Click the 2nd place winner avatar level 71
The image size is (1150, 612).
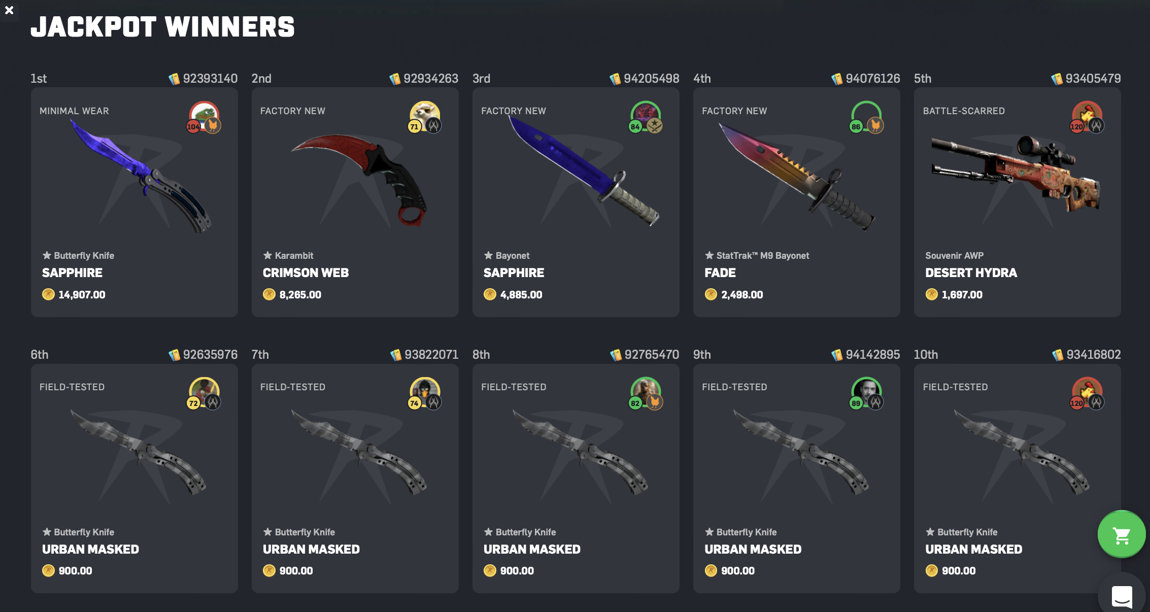(425, 116)
